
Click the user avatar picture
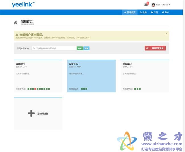coord(153,5)
